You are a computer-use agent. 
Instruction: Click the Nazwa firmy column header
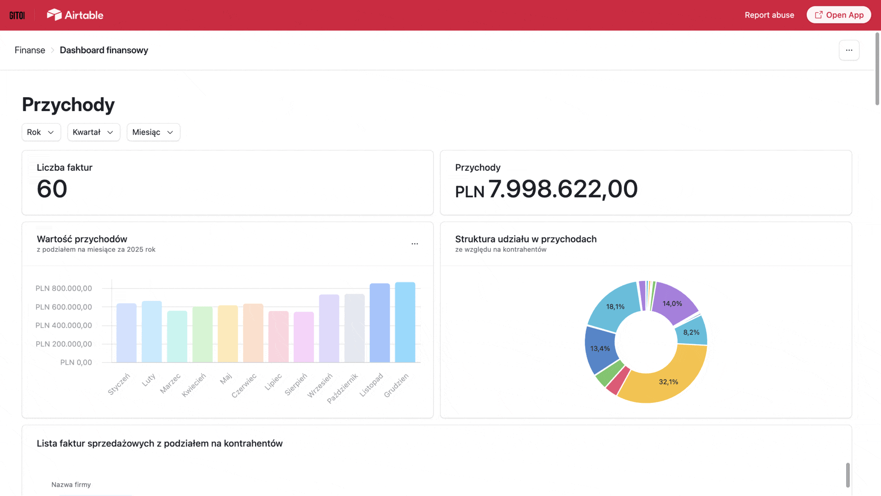point(71,484)
